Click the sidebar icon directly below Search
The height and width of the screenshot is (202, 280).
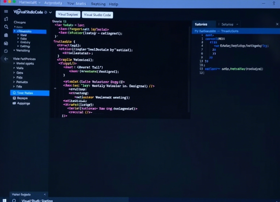(x=6, y=35)
